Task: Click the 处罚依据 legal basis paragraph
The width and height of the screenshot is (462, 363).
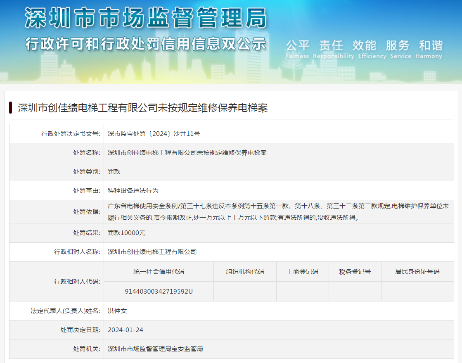Action: point(278,211)
